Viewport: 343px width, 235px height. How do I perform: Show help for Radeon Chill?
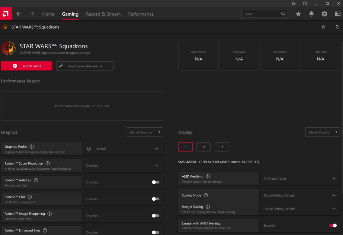click(x=30, y=197)
